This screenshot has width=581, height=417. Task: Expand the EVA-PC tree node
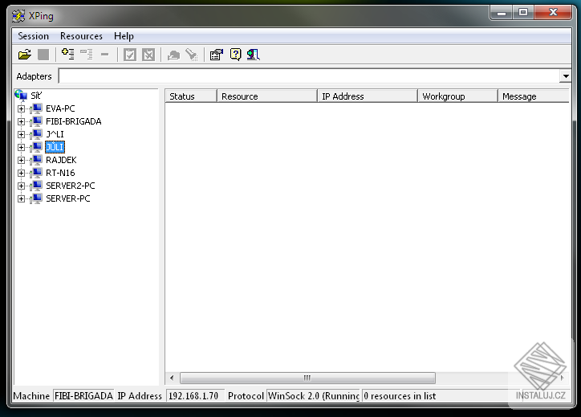21,108
